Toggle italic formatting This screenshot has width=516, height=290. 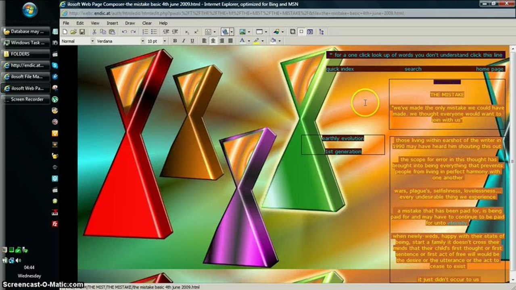coord(184,41)
